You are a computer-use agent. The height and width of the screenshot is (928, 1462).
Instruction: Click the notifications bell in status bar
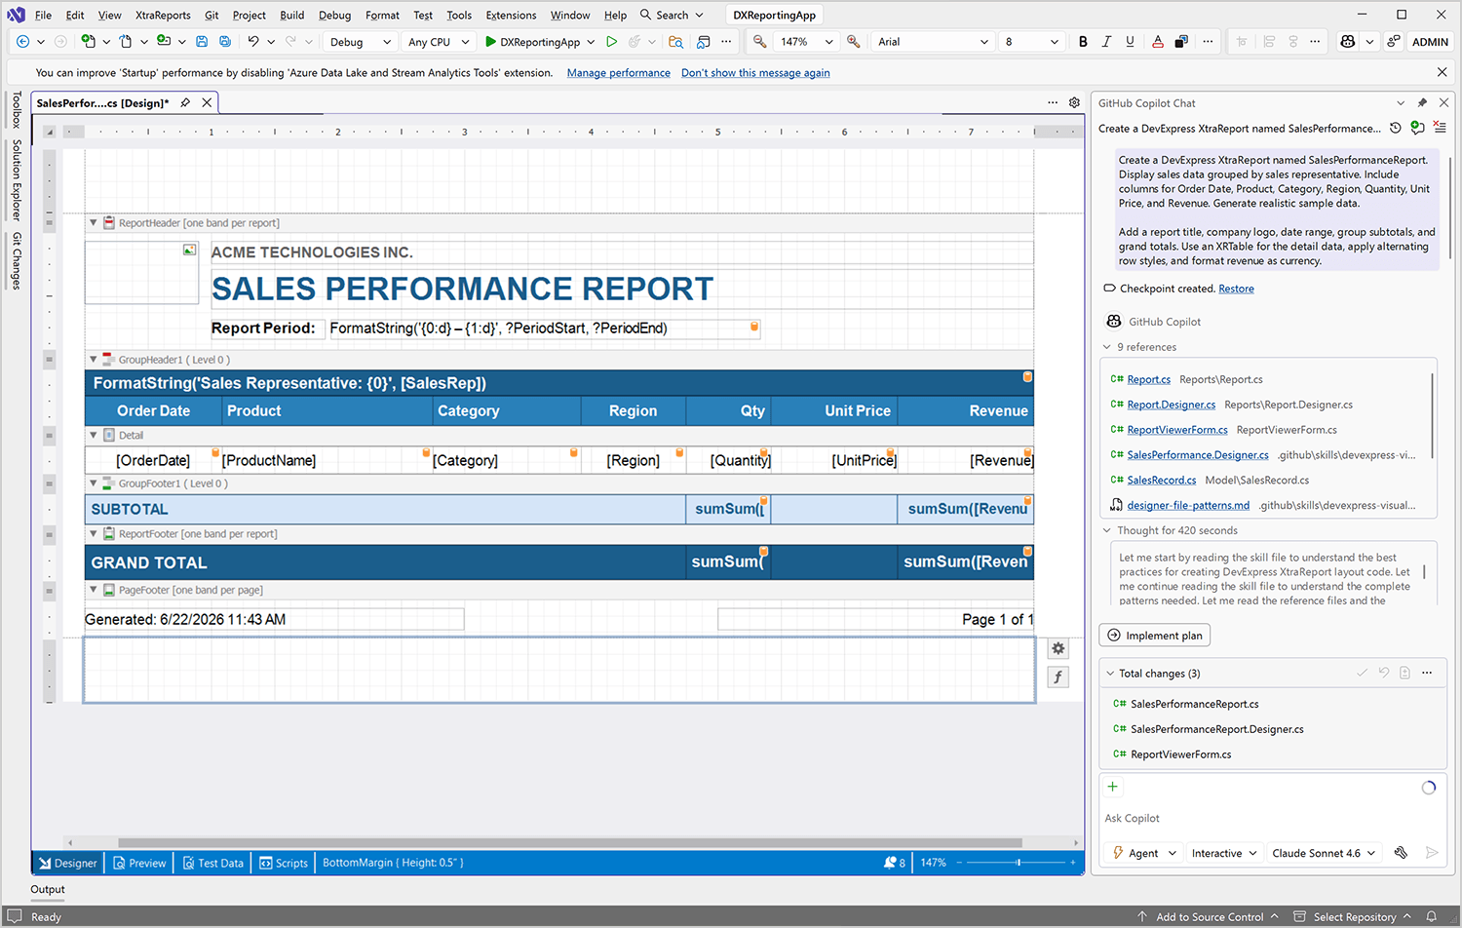(1432, 916)
